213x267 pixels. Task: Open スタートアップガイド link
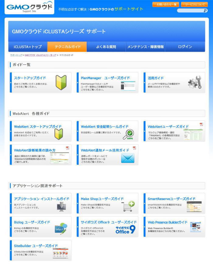click(x=30, y=78)
